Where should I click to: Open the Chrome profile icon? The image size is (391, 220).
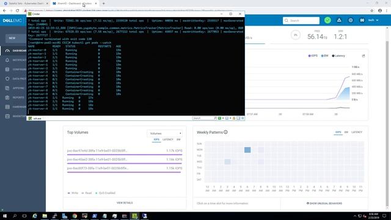pyautogui.click(x=380, y=10)
